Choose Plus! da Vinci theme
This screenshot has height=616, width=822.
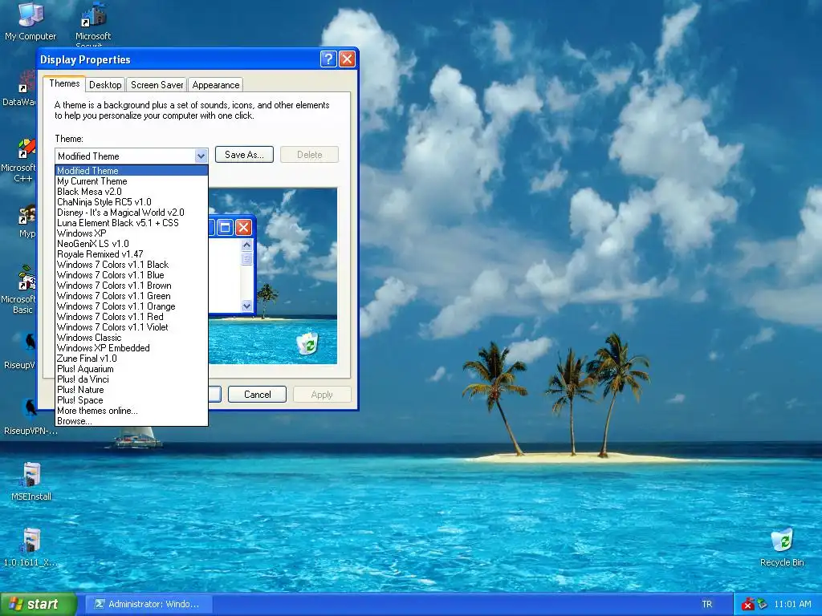(132, 379)
